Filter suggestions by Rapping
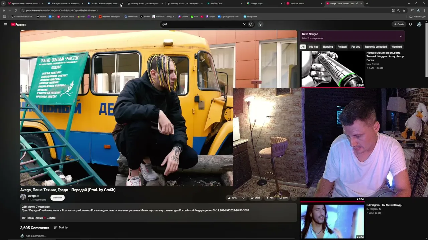The width and height of the screenshot is (428, 240). [328, 47]
